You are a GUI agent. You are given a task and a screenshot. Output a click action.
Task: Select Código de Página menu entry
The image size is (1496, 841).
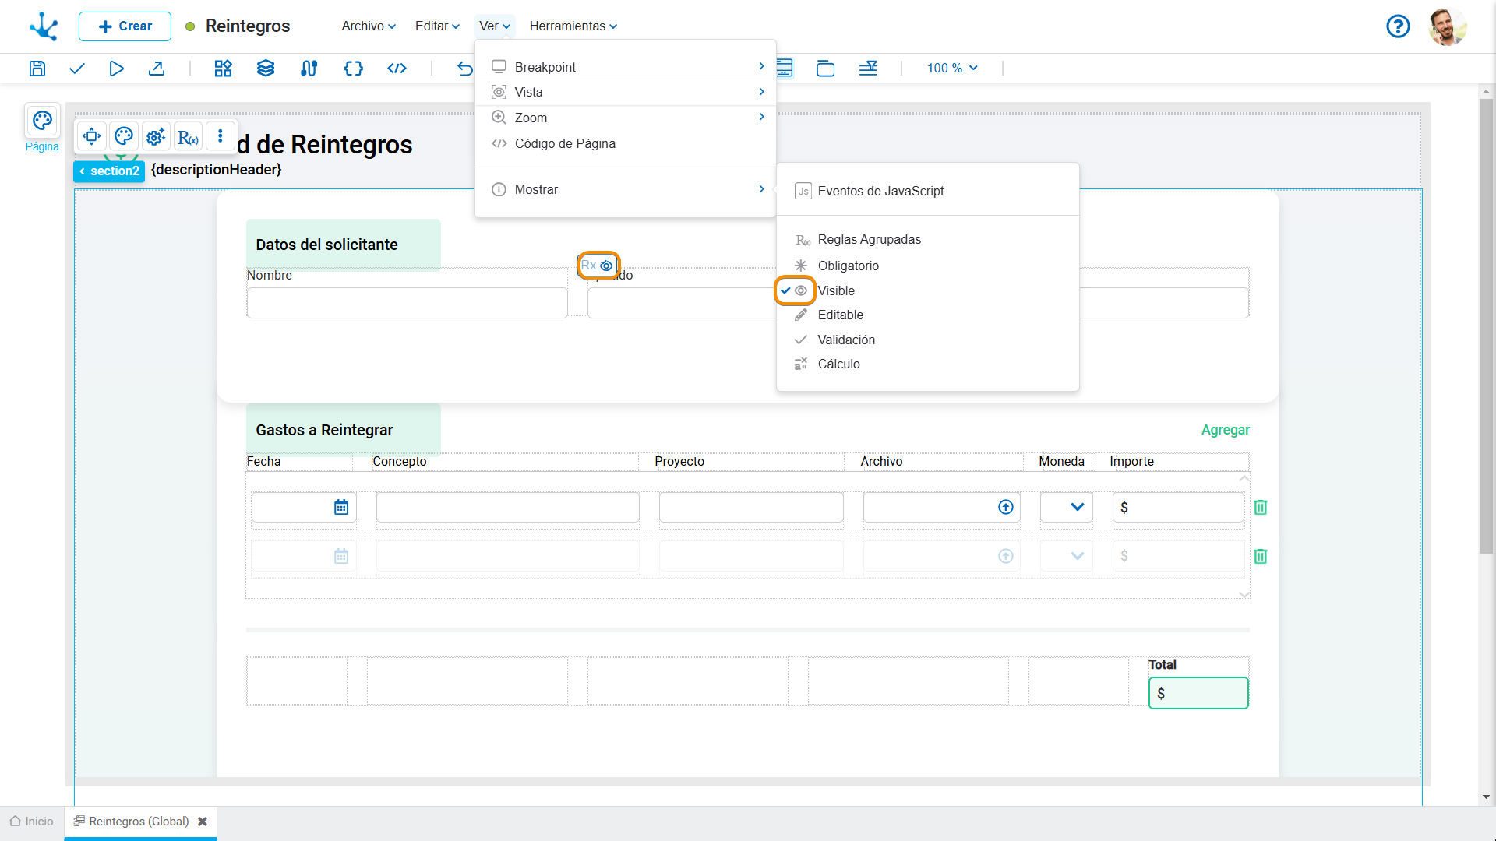pos(625,143)
